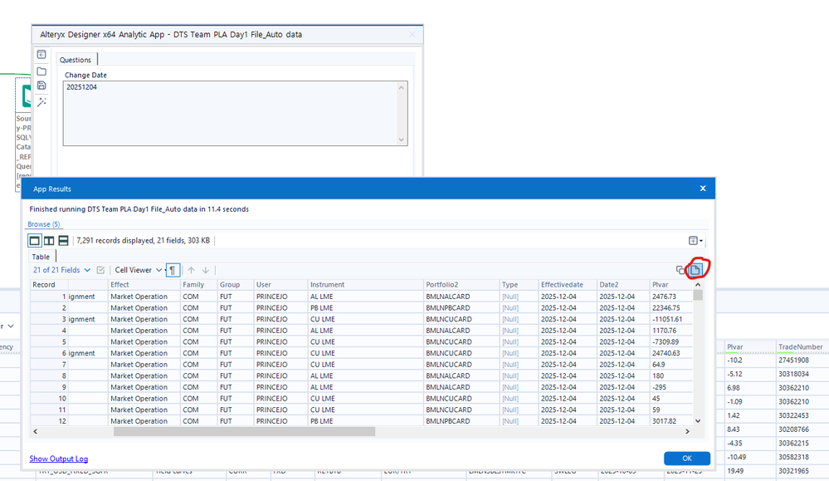Open folder icon in Analytic App sidebar
Viewport: 829px width, 481px height.
41,71
